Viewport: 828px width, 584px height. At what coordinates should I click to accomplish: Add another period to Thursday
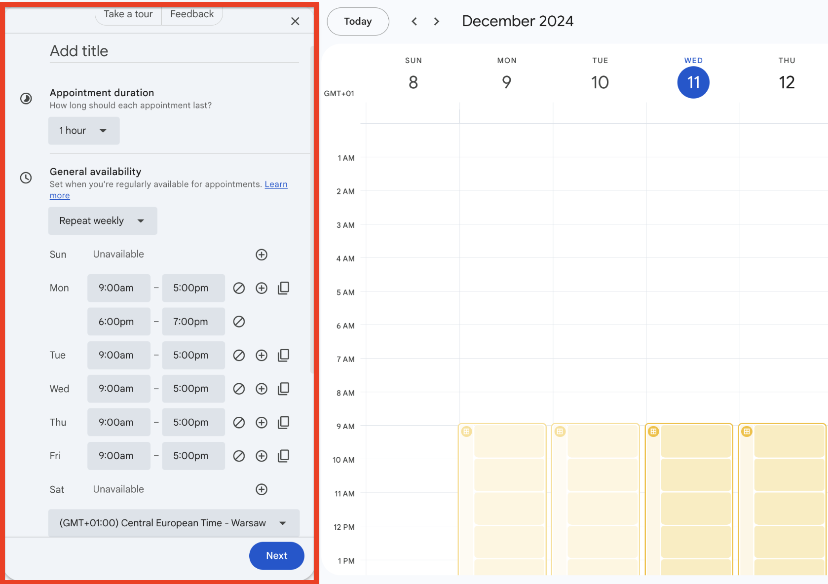point(262,422)
